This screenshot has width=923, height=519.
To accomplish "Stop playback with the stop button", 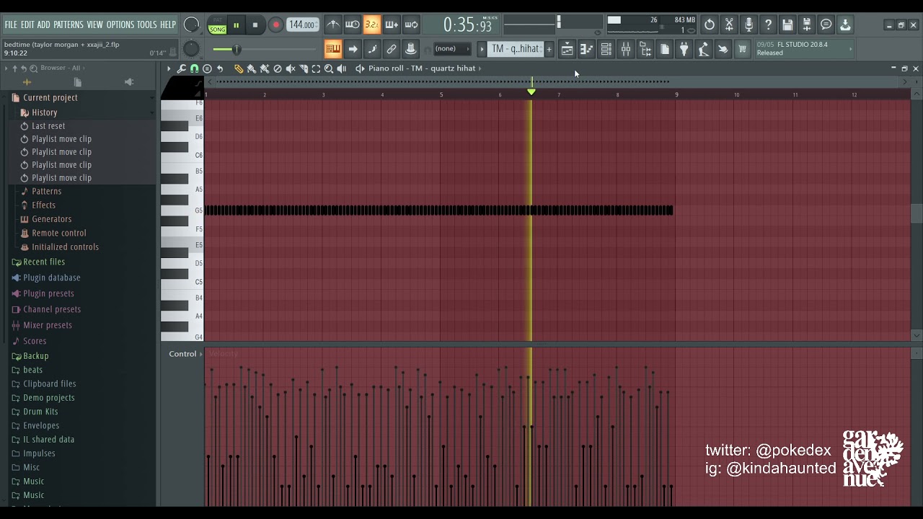I will [x=255, y=25].
